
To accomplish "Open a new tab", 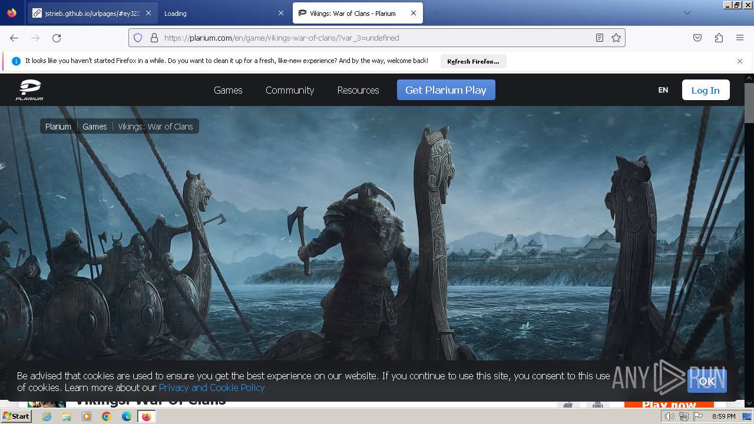I will [435, 13].
